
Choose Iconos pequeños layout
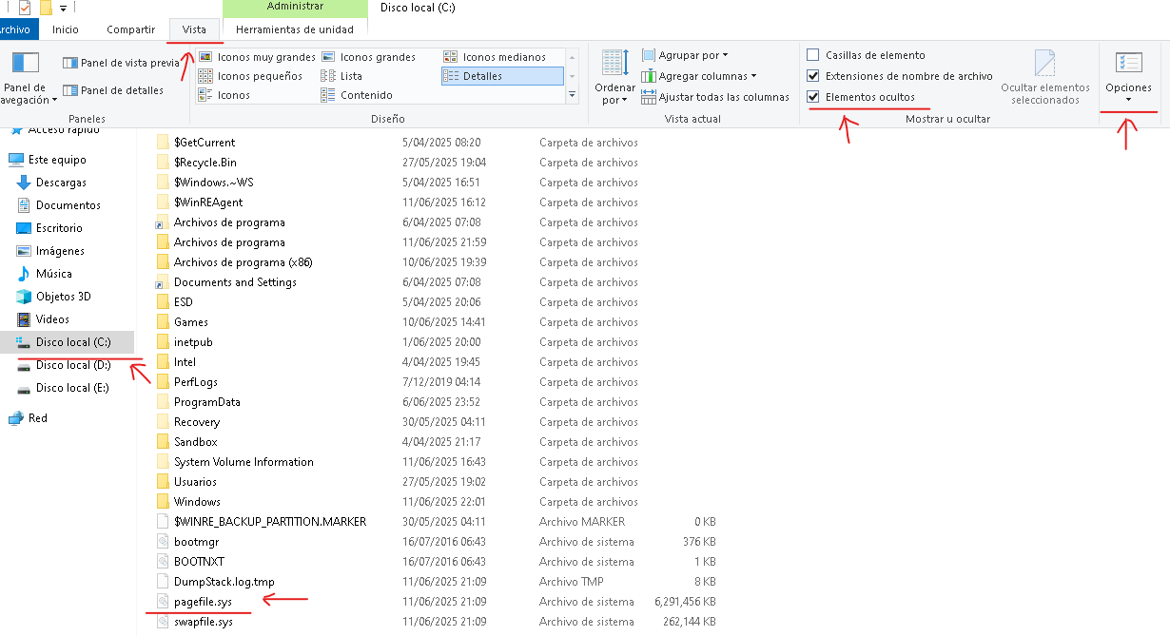(251, 76)
